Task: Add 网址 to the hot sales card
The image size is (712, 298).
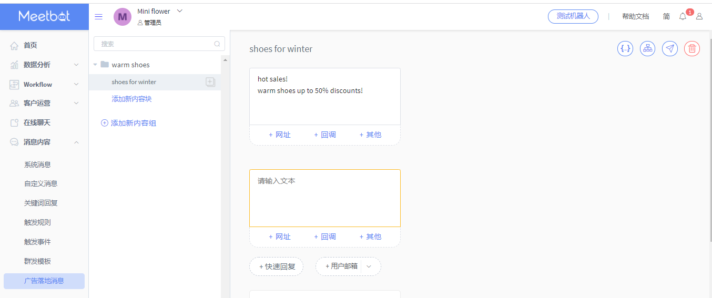Action: (x=280, y=135)
